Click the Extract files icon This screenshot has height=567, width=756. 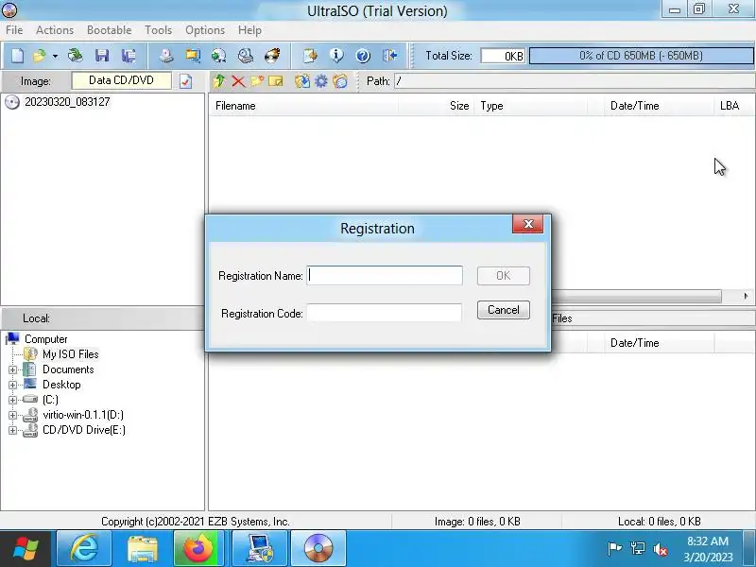pyautogui.click(x=302, y=81)
